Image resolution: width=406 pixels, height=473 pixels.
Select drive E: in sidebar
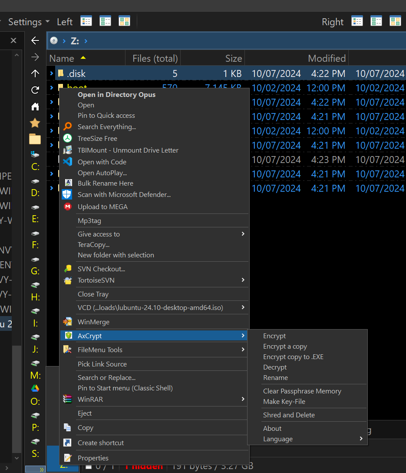[x=35, y=219]
